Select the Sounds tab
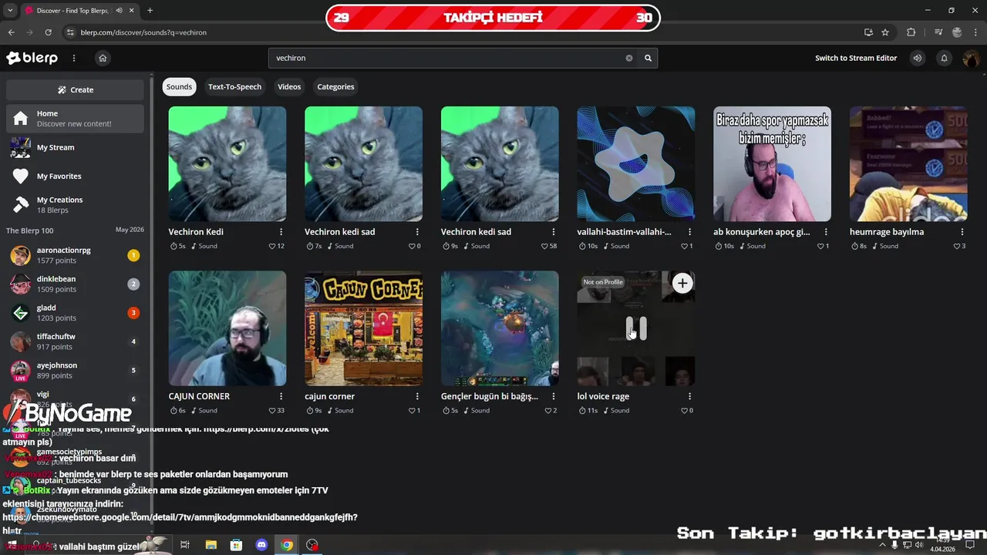Screen dimensions: 987x555 pos(179,86)
